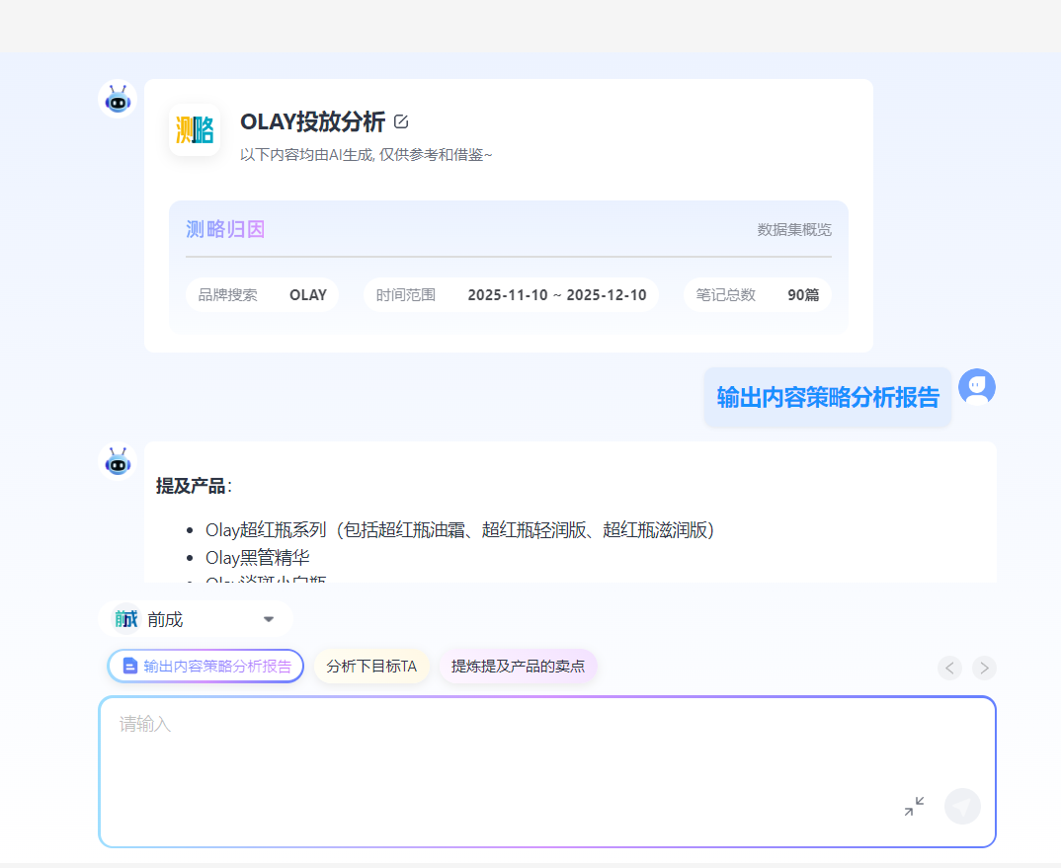Screen dimensions: 1061x868
Task: Click the left pagination chevron
Action: 949,668
